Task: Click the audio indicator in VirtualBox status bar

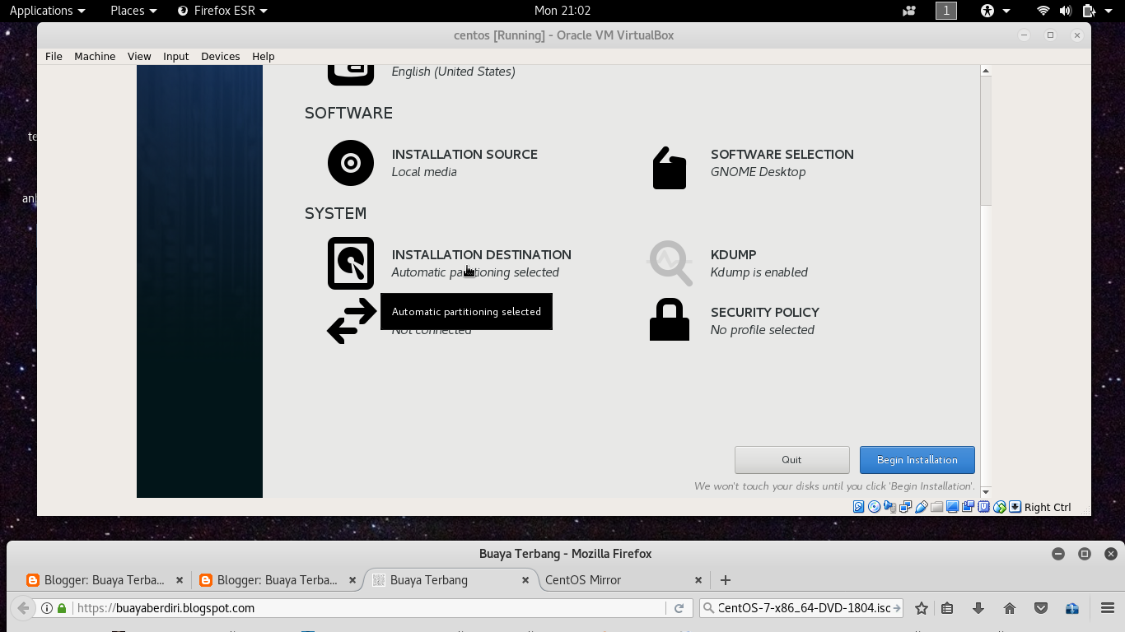Action: click(x=890, y=507)
